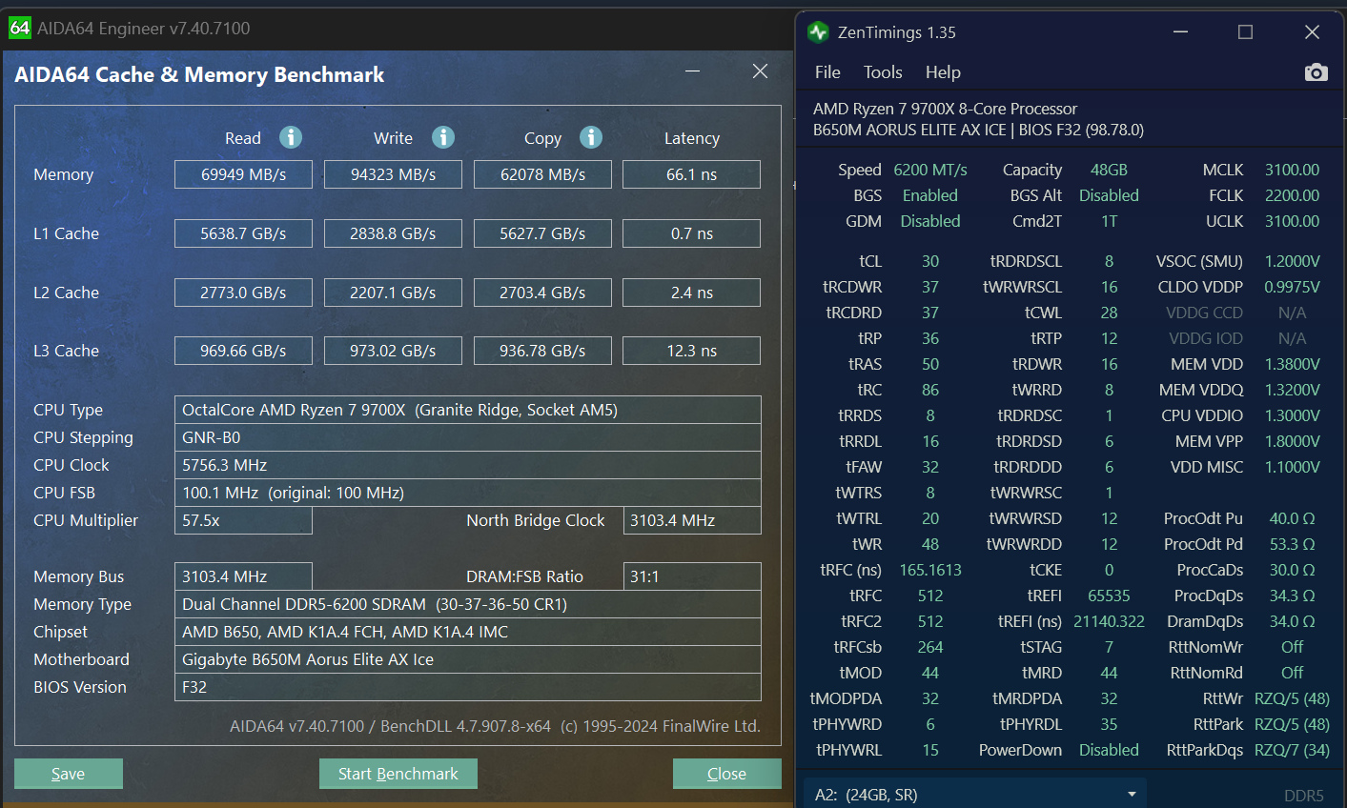Viewport: 1347px width, 808px height.
Task: Click the Speed value 6200 MT/s in ZenTimings
Action: pos(930,170)
